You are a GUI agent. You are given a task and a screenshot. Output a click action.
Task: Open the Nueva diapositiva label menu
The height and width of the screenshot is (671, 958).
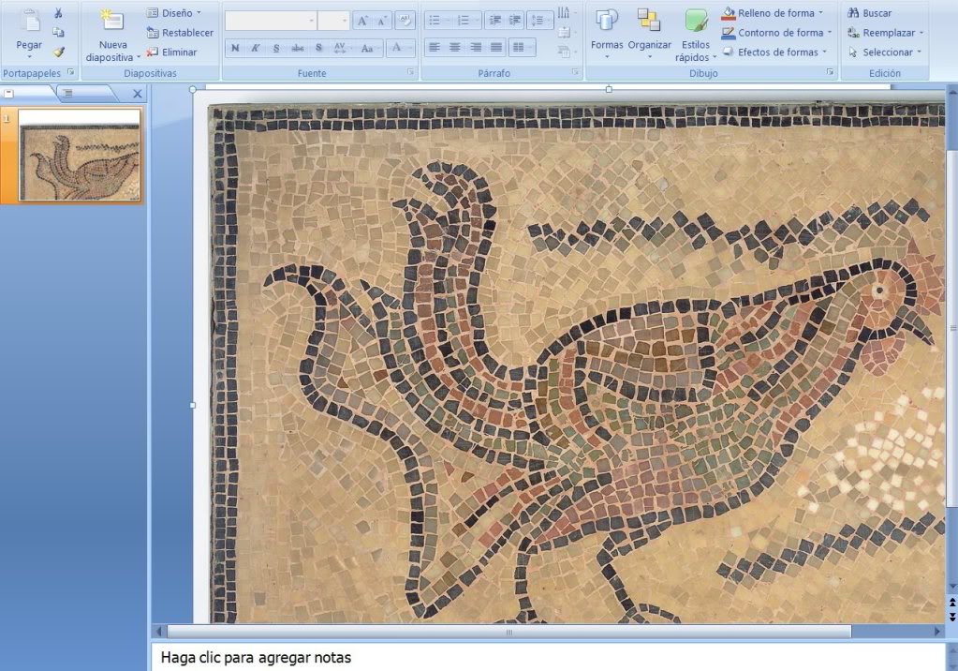[112, 51]
